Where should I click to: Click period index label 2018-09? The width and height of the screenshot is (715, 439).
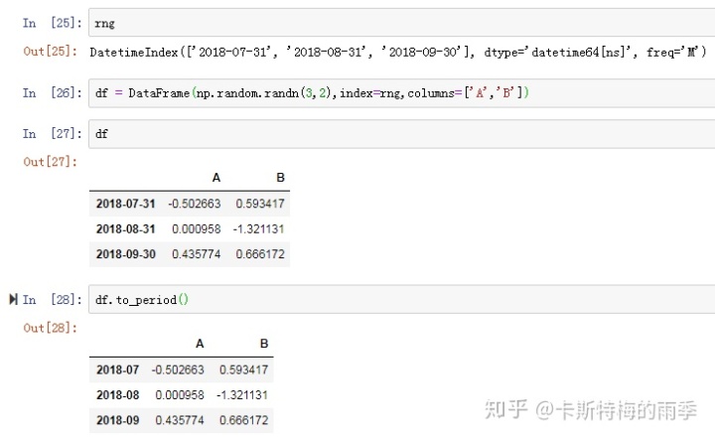pyautogui.click(x=117, y=420)
